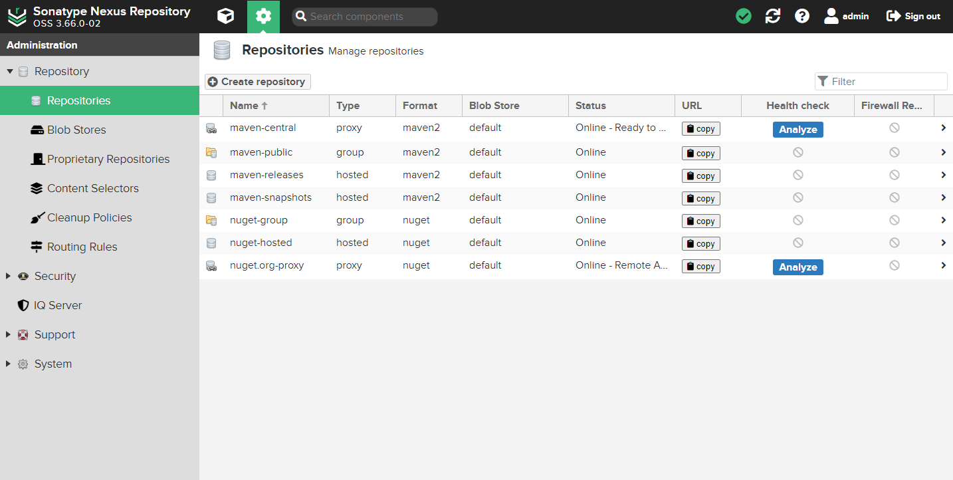The height and width of the screenshot is (480, 953).
Task: Open the Browse cube icon in header
Action: pyautogui.click(x=226, y=17)
